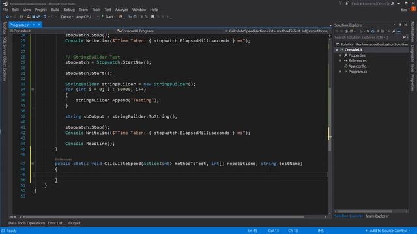This screenshot has height=234, width=417.
Task: Select the Solution 'PerformanceEvaluationSolution' node
Action: pos(371,45)
